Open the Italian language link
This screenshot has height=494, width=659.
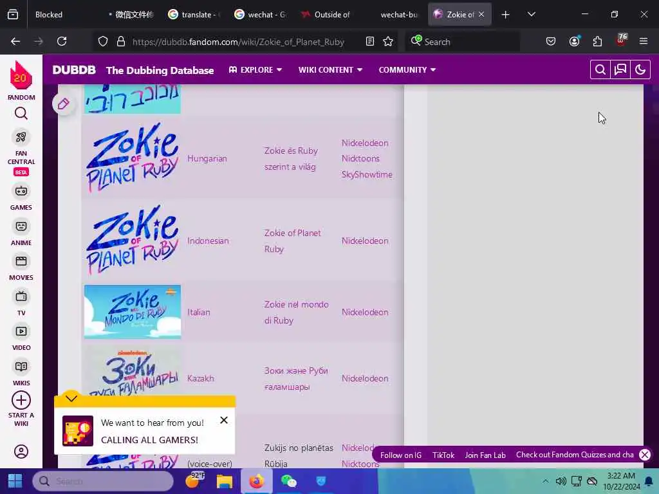199,313
